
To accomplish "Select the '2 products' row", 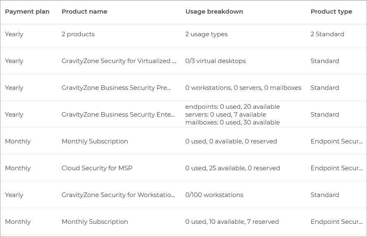I will (x=78, y=34).
